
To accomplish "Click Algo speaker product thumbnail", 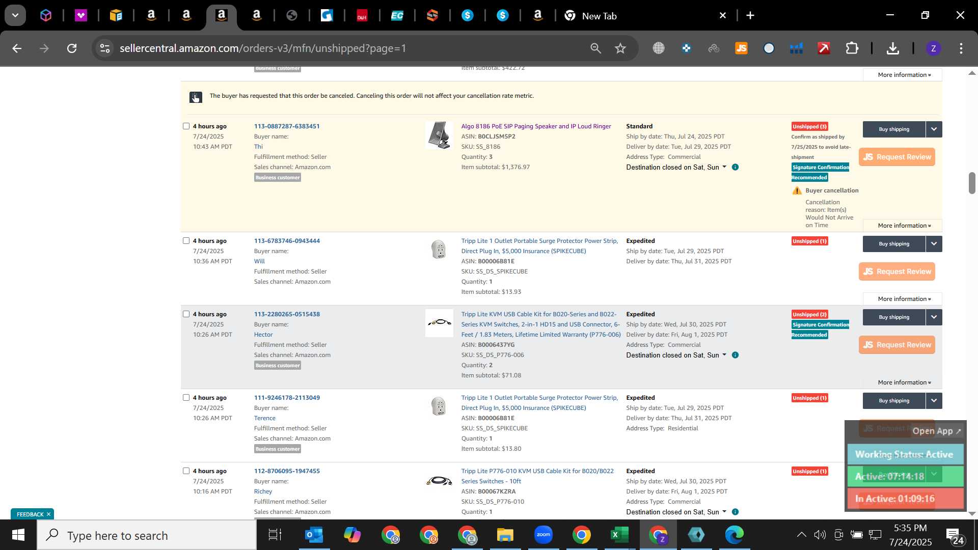I will 439,135.
